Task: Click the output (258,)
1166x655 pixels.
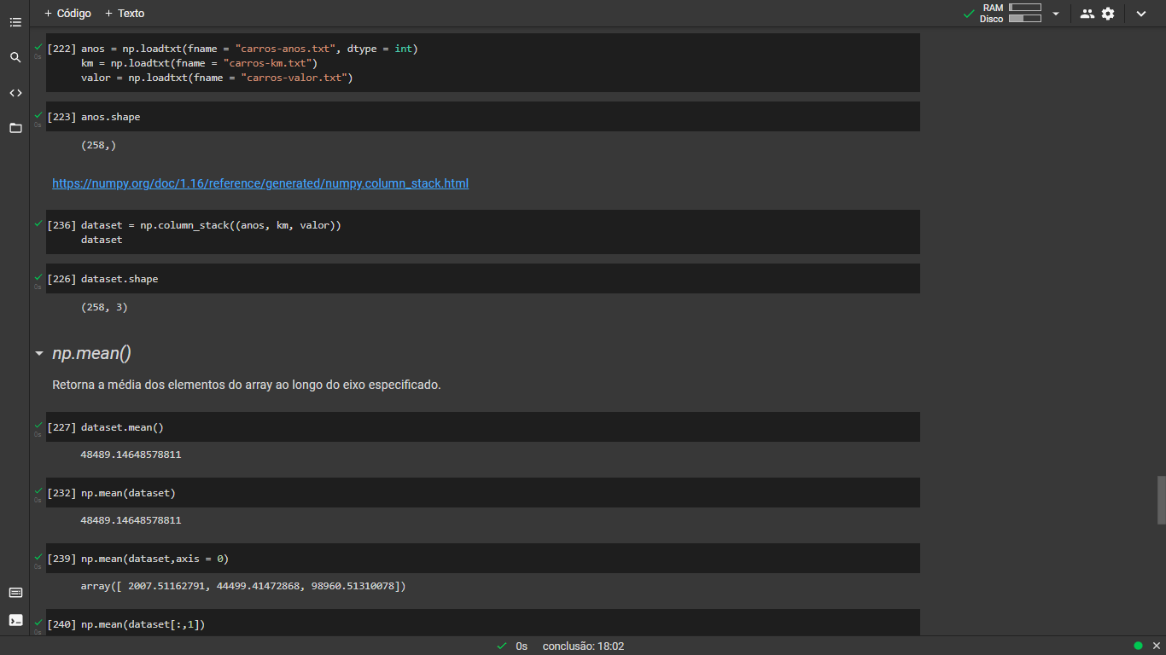Action: click(x=98, y=145)
